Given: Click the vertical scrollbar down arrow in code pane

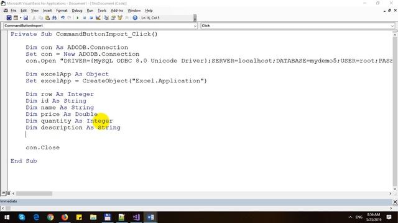Looking at the screenshot, I should tap(395, 188).
